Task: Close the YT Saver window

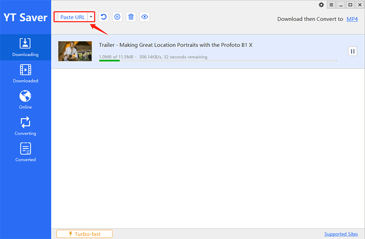Action: click(x=360, y=5)
